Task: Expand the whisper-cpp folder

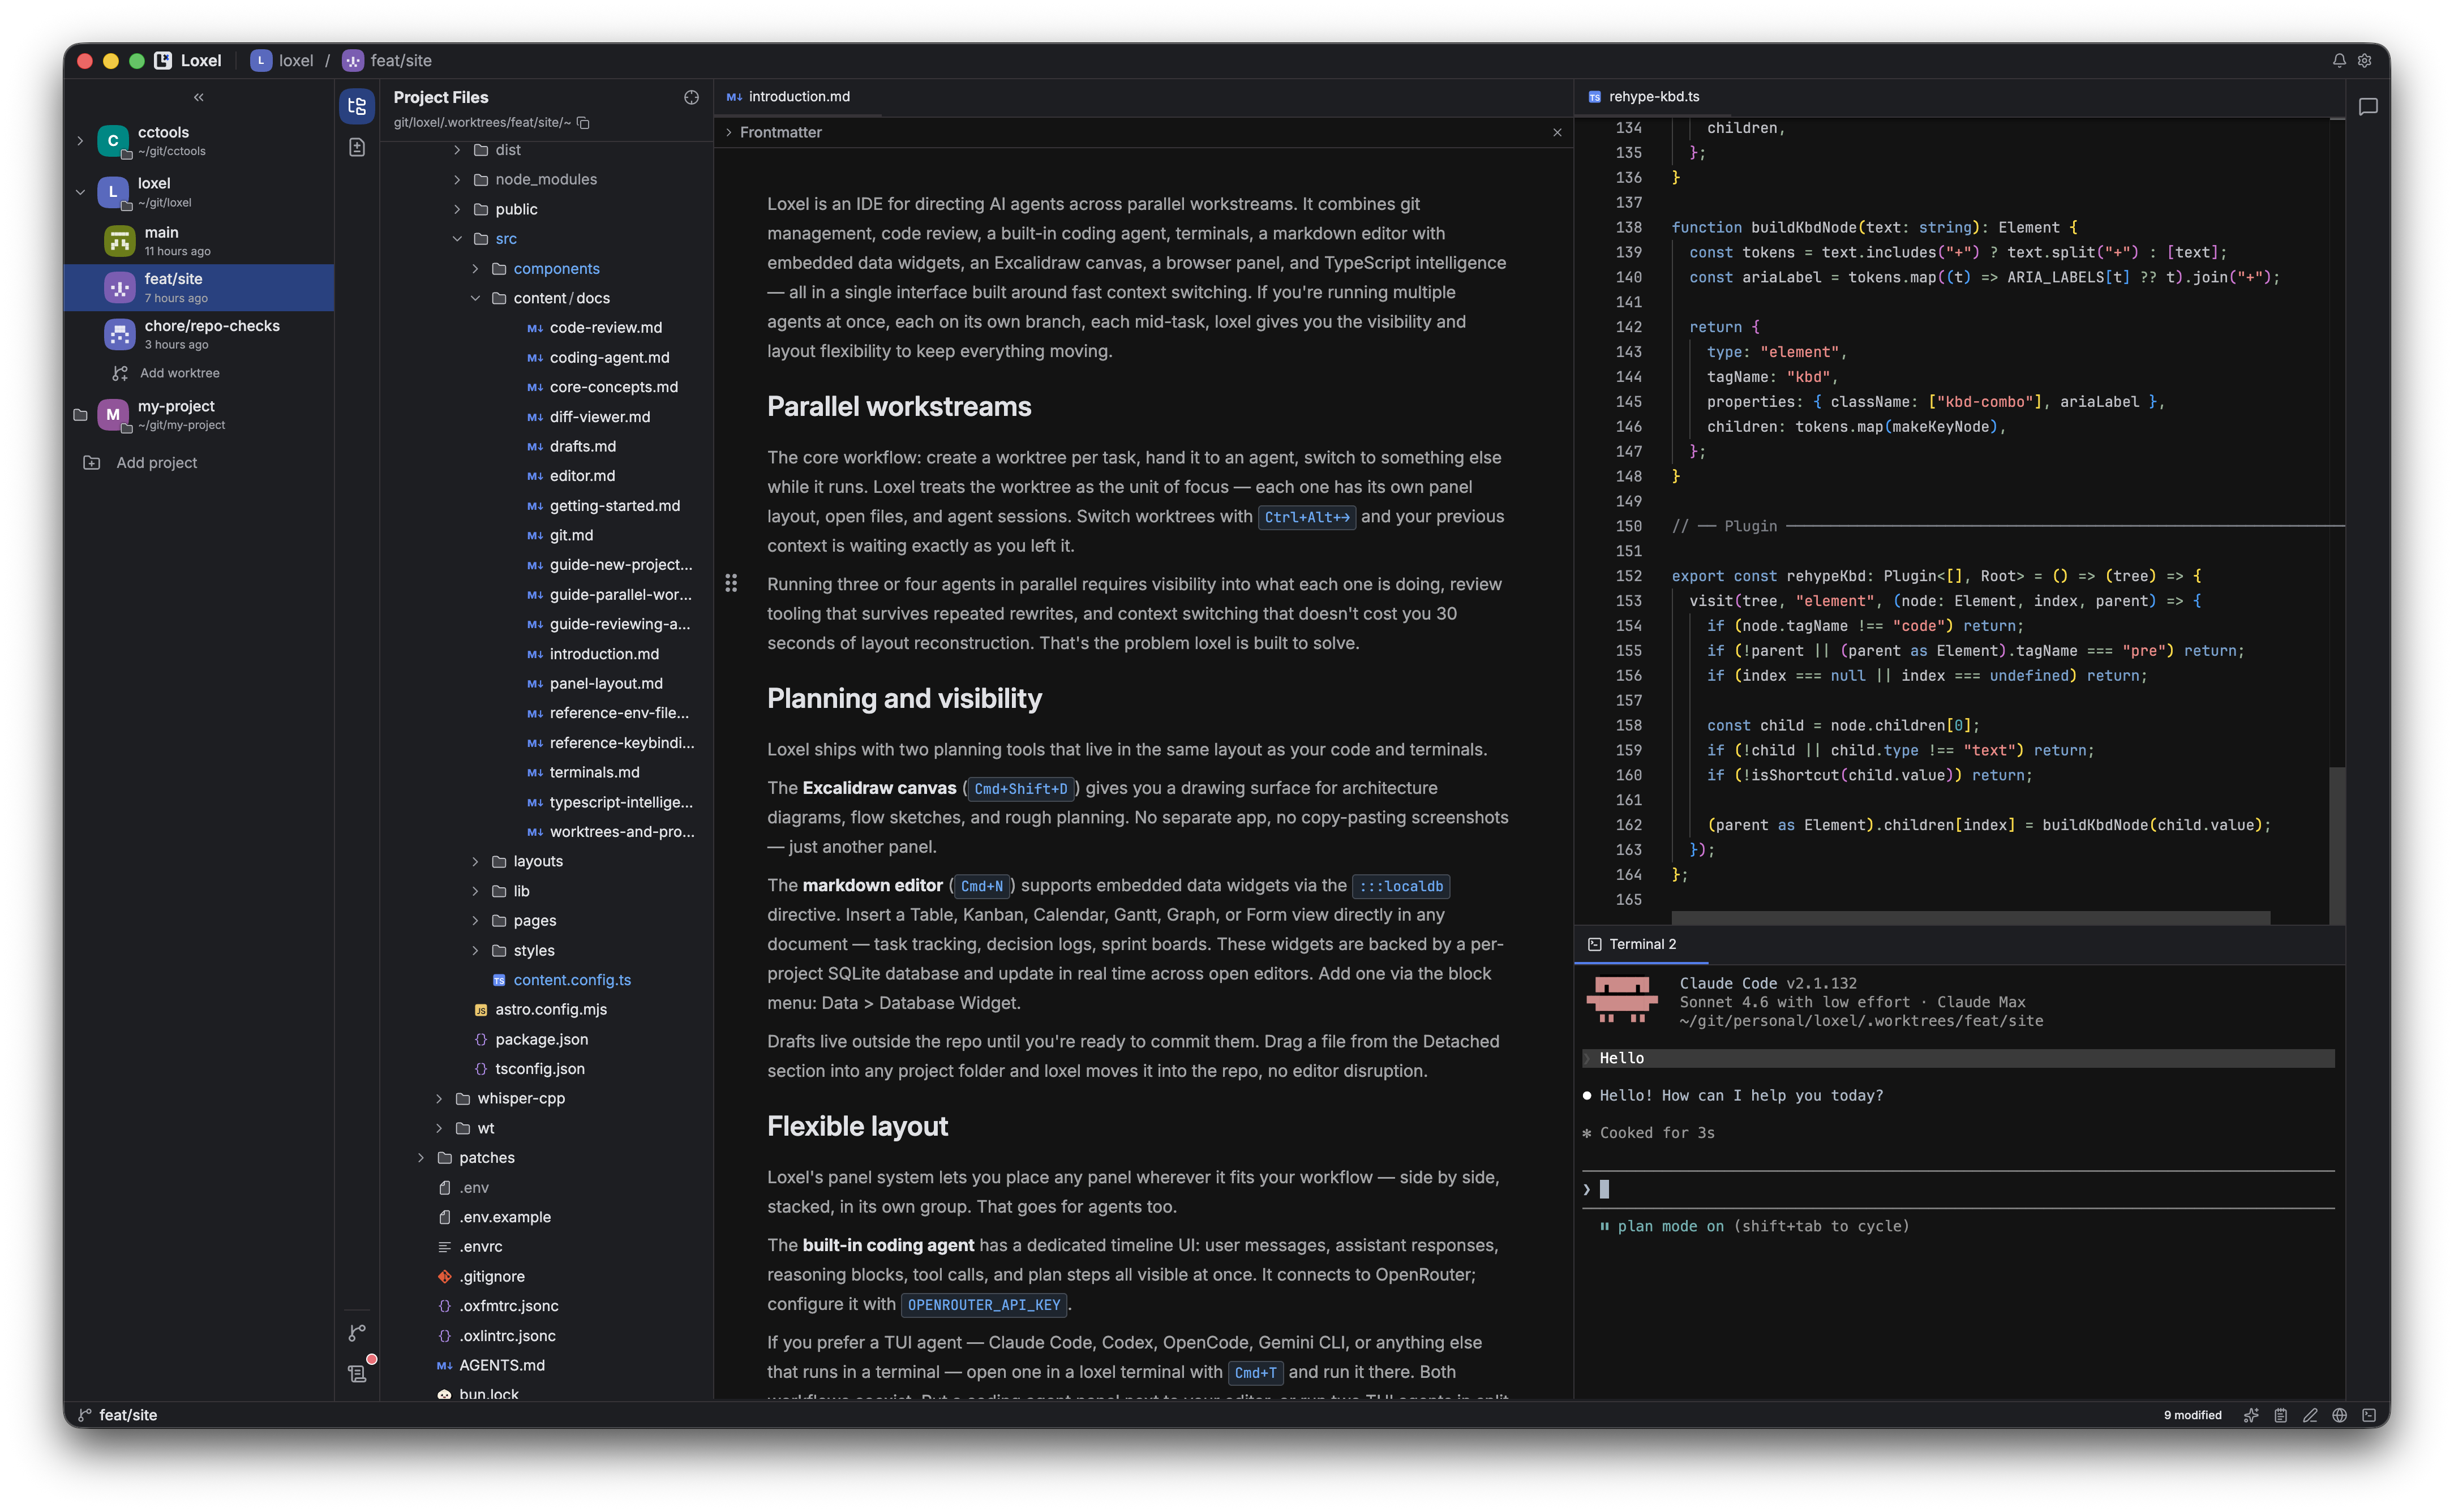Action: tap(439, 1099)
